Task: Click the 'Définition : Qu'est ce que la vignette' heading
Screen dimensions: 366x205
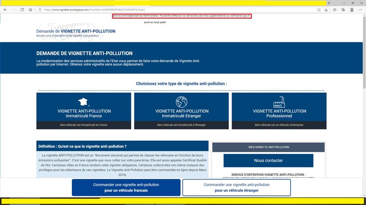Action: click(x=82, y=146)
